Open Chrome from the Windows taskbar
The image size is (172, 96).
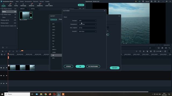(45, 94)
